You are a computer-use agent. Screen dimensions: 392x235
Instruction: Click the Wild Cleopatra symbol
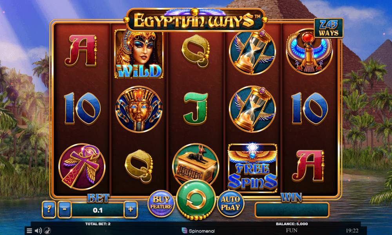click(x=139, y=54)
